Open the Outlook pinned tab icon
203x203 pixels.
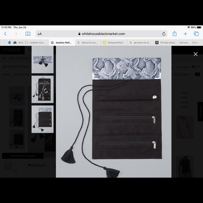(9, 43)
